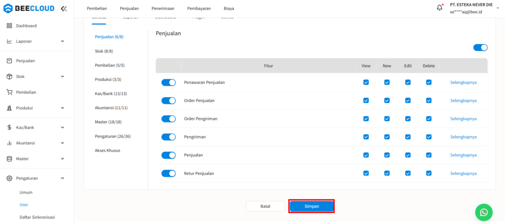Click the Pengaturan gear icon

click(9, 178)
